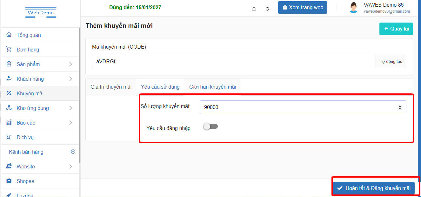Toggle the Yêu cầu đăng nhập switch

(x=210, y=126)
